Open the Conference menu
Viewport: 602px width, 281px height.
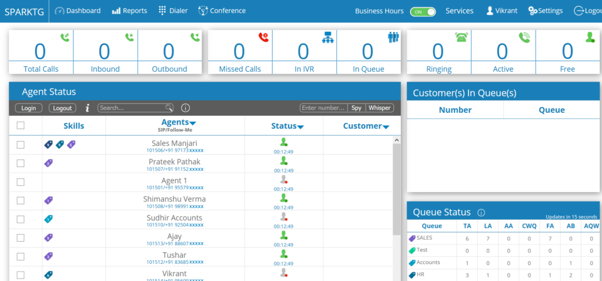[222, 11]
